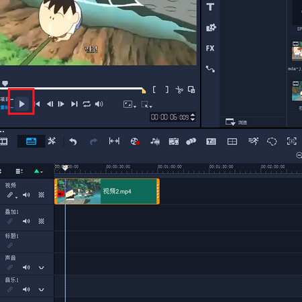Open the preview size dropdown arrow

click(135, 107)
